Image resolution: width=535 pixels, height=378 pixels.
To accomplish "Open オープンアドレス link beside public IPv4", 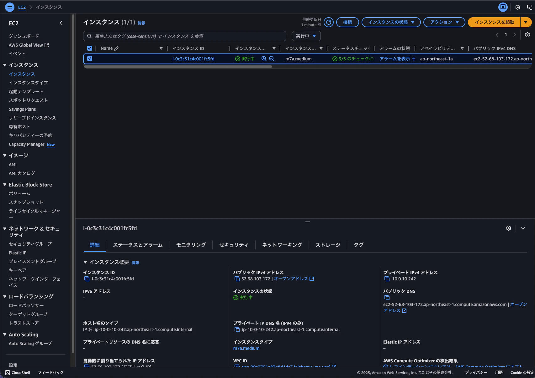I will click(x=294, y=279).
